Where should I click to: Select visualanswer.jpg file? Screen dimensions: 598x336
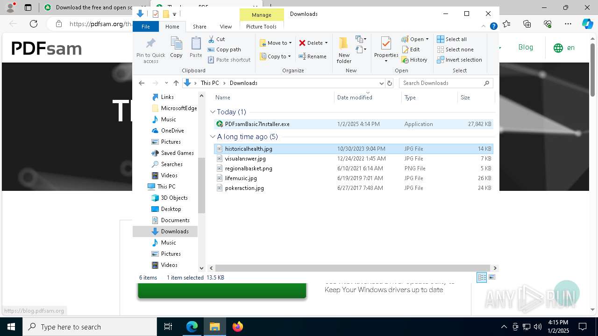353,159
